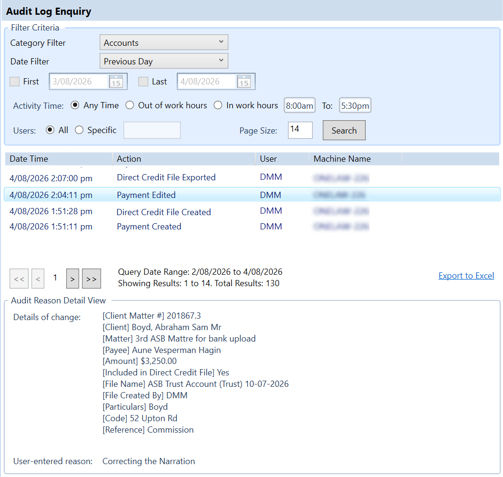The height and width of the screenshot is (477, 503).
Task: Open the Category Filter dropdown
Action: pyautogui.click(x=164, y=42)
